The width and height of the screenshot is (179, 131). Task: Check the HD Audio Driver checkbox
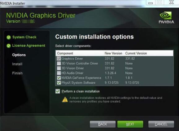59,73
